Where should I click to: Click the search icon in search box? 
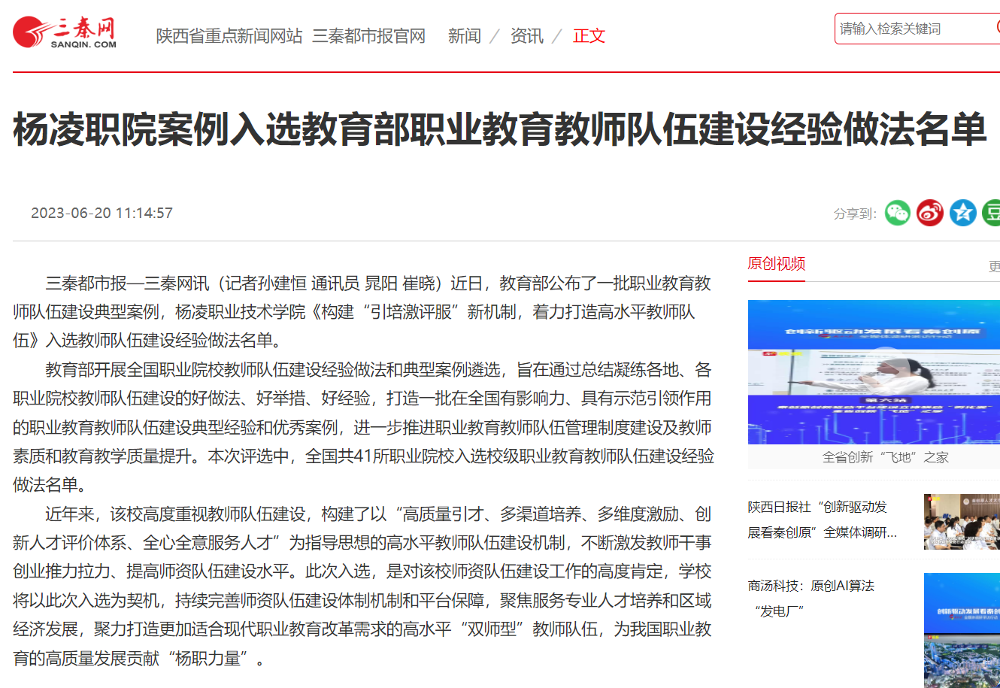click(996, 28)
